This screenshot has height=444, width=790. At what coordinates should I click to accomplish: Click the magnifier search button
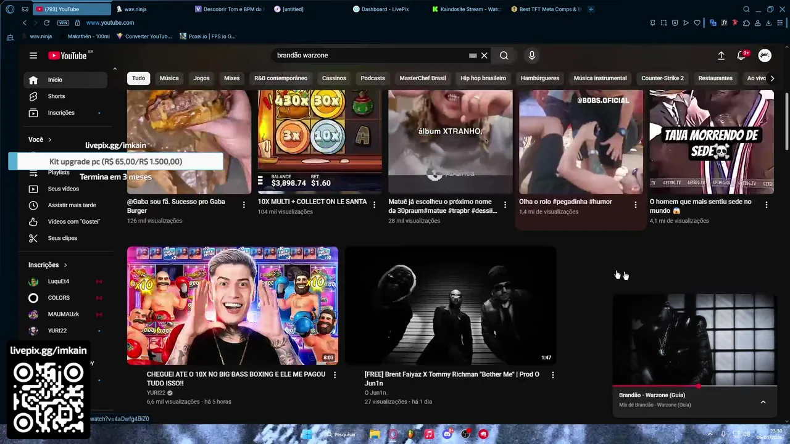point(504,55)
